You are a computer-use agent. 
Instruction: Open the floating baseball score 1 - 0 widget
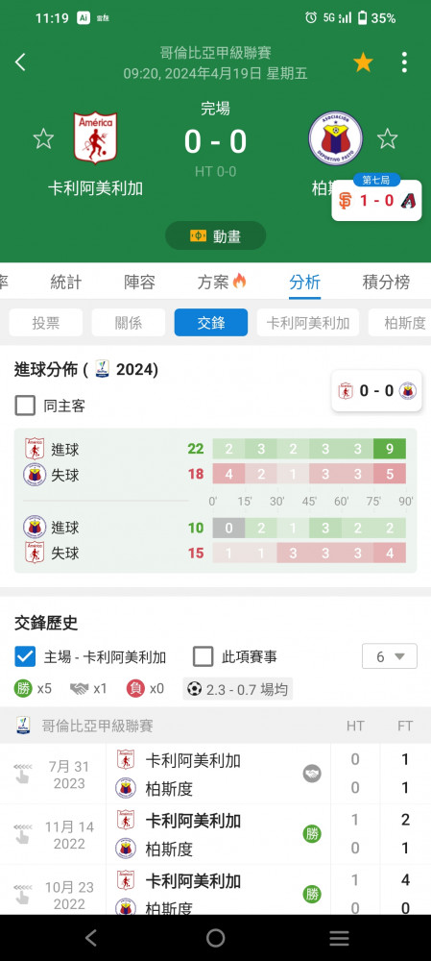point(376,199)
